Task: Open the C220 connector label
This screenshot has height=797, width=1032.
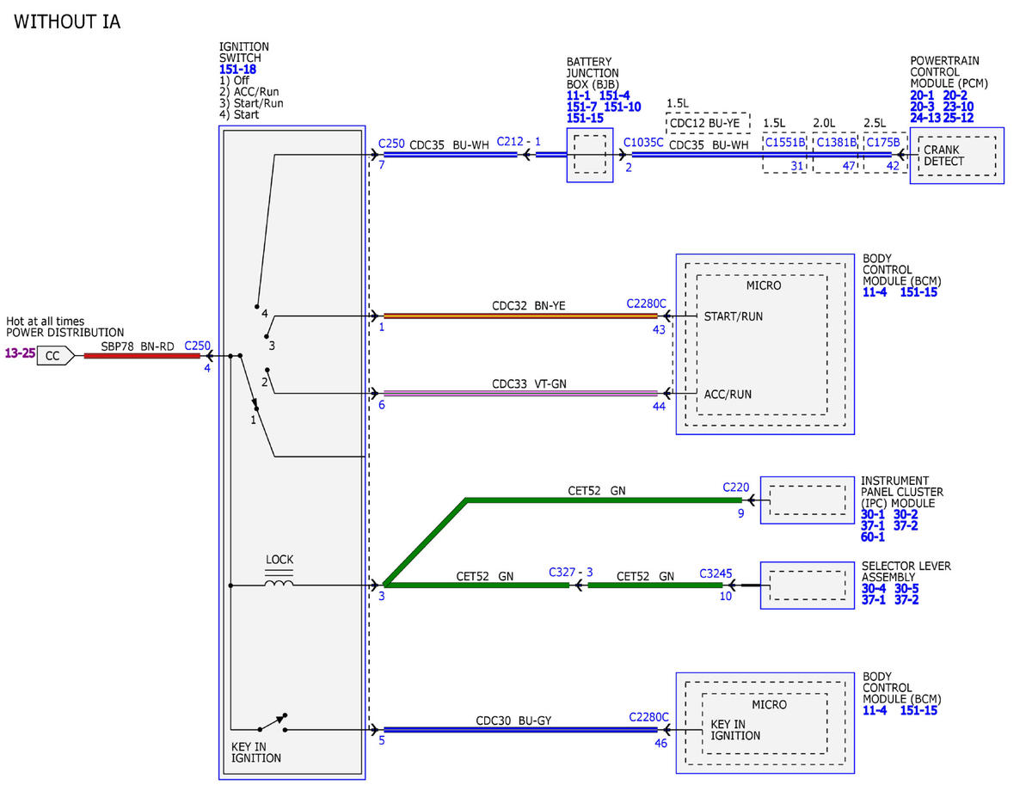Action: 737,486
